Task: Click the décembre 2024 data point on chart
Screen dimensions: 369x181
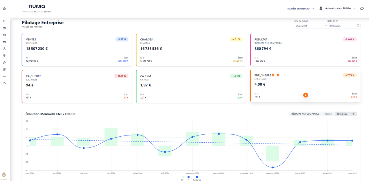Action: tap(273, 167)
